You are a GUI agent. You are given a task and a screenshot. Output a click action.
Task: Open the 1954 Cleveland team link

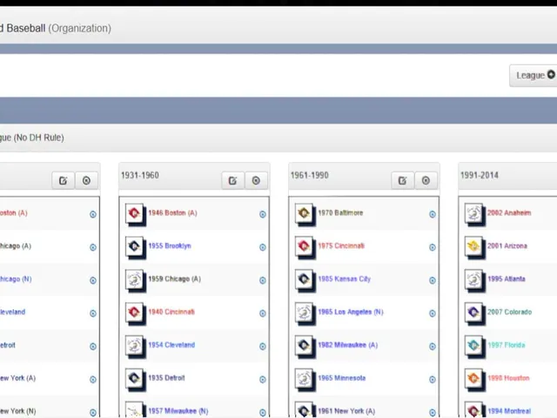click(171, 345)
